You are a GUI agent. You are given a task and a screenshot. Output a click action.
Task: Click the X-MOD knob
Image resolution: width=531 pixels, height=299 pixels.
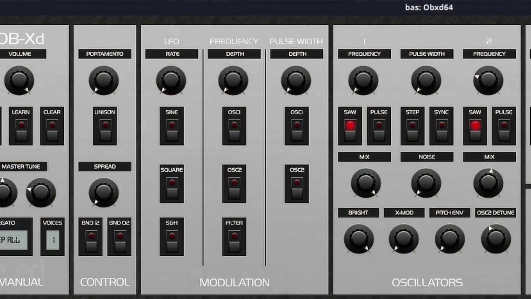(404, 239)
